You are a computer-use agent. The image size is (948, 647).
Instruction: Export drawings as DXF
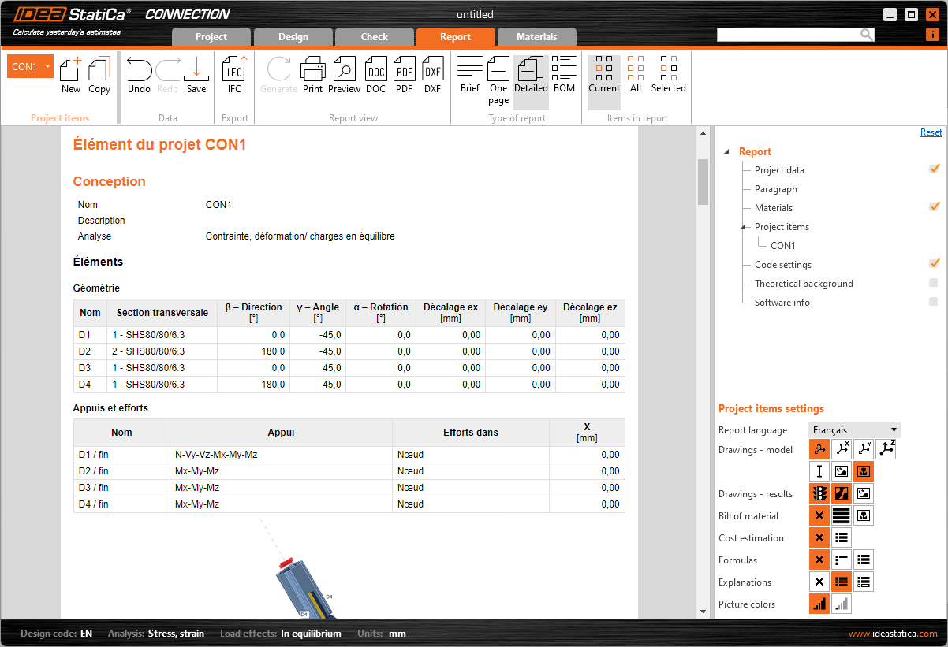432,76
